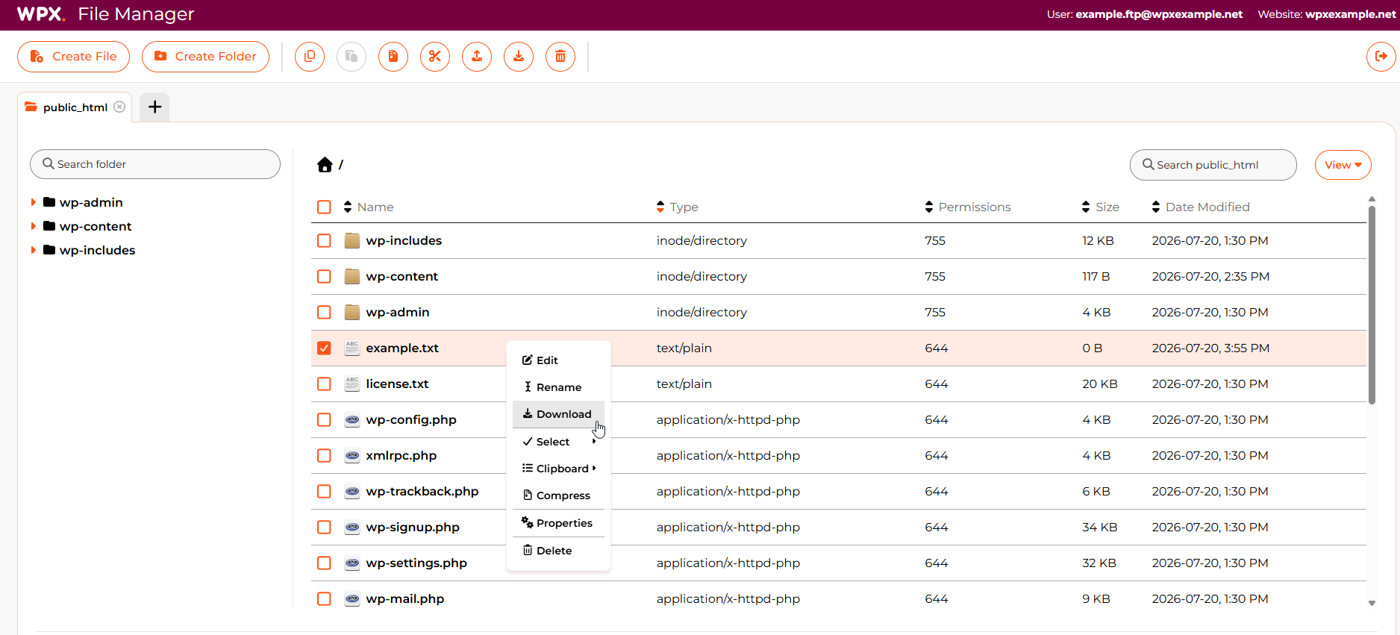Open a new tab with the plus button

154,107
